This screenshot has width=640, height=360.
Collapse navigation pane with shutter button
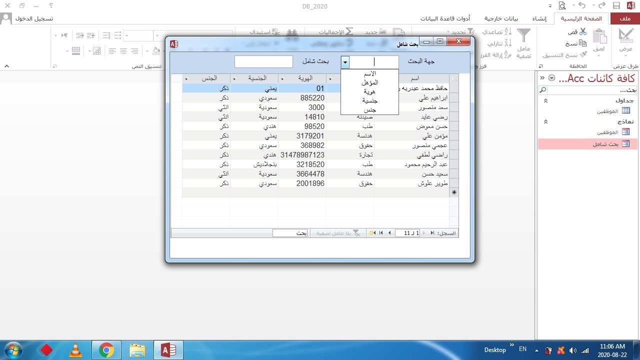(x=542, y=78)
